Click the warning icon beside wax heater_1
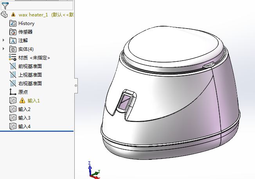The image size is (255, 179). 13,14
